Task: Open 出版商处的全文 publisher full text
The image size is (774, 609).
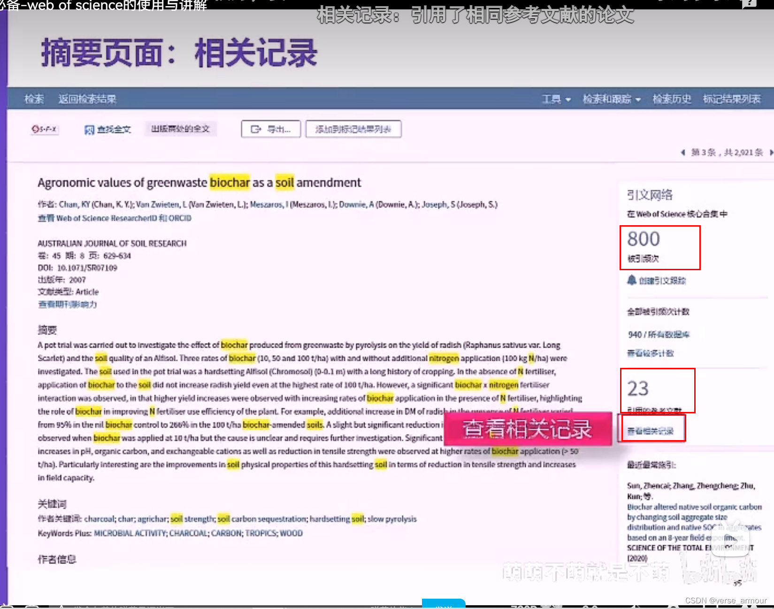Action: click(x=180, y=129)
